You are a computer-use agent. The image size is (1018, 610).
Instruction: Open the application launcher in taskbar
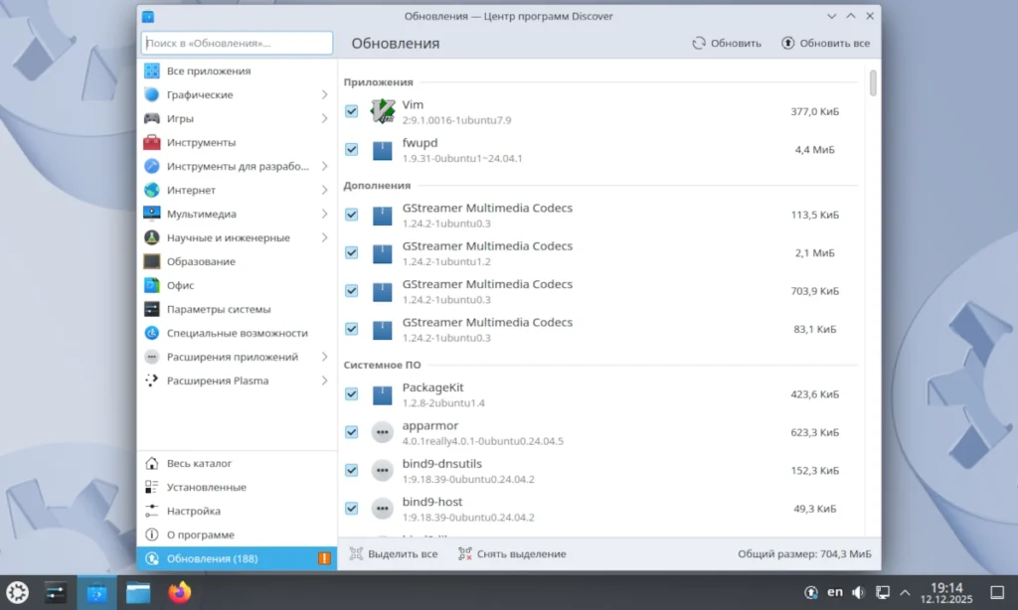(x=17, y=592)
